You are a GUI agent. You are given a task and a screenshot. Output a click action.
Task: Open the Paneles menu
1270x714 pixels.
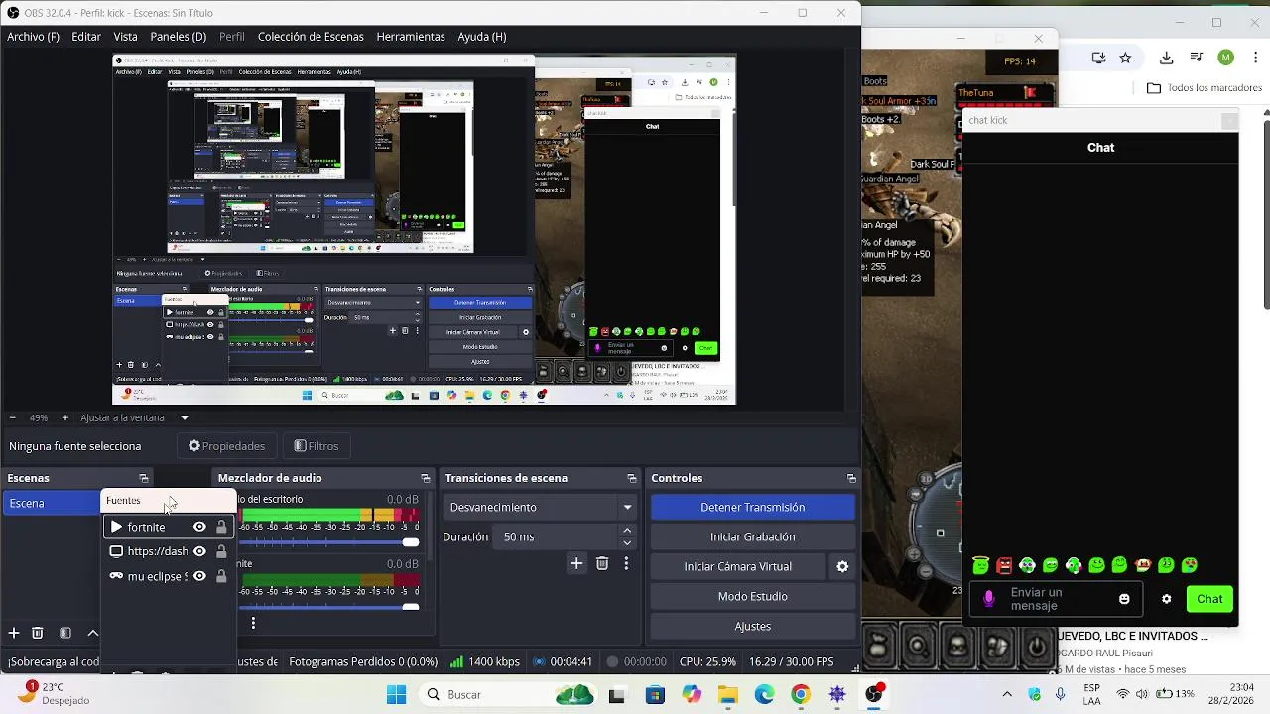pyautogui.click(x=178, y=36)
